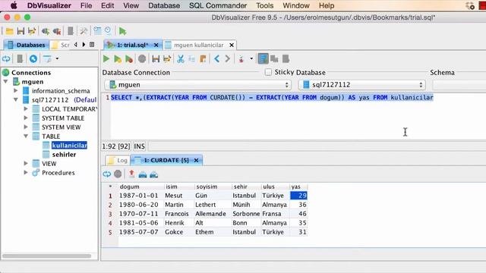Screen dimensions: 486x273
Task: Click in the SQL editor on the SELECT statement
Action: click(x=272, y=98)
